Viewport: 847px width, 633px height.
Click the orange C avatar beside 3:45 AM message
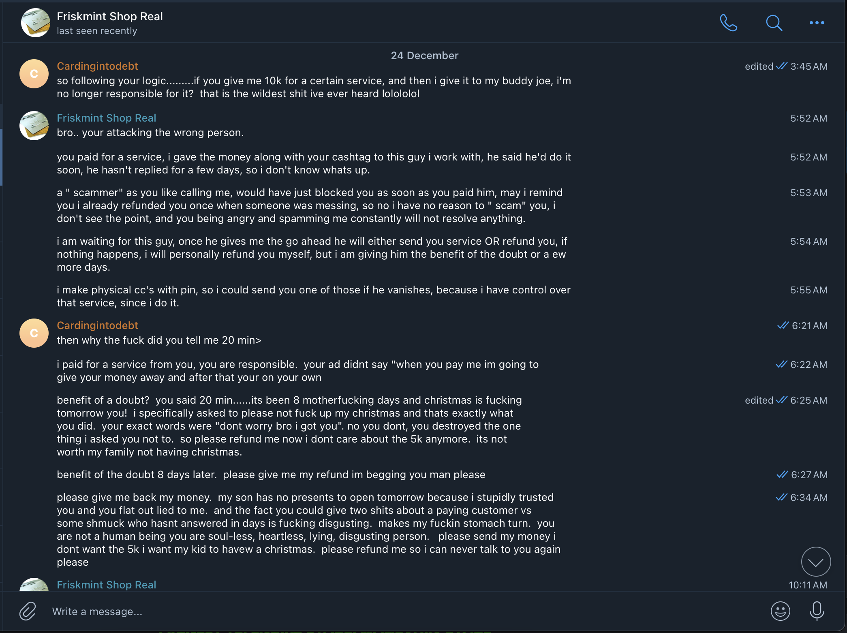point(34,74)
